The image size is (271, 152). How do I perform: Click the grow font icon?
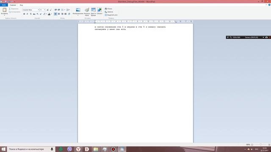coord(47,10)
